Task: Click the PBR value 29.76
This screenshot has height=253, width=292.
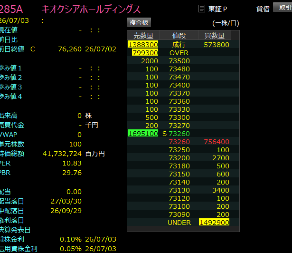Action: pos(72,173)
